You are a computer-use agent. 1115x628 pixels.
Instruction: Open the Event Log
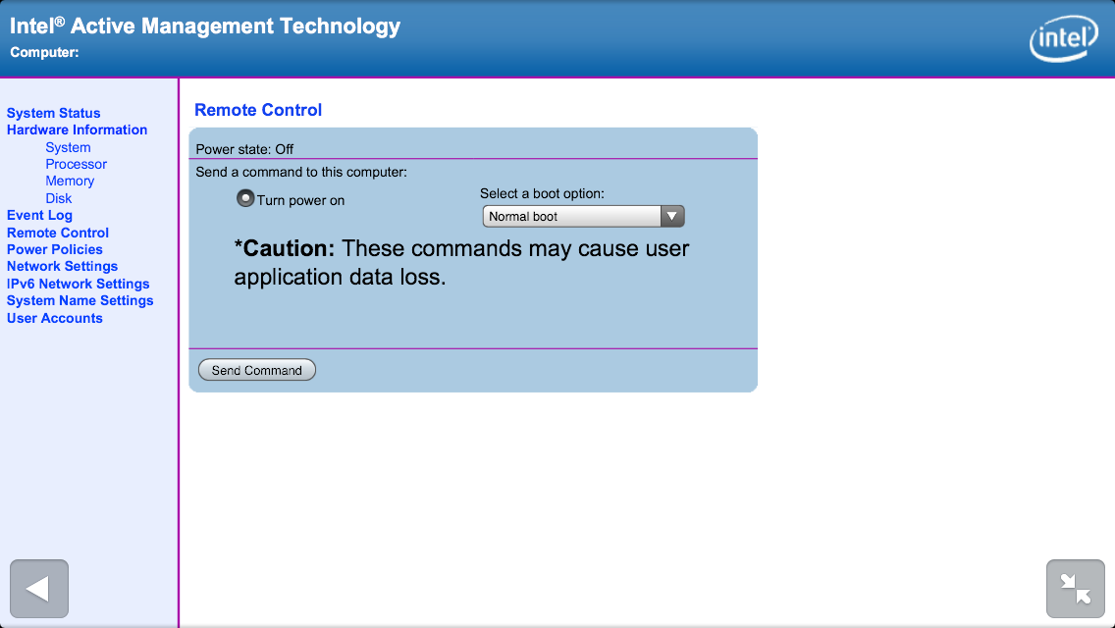tap(39, 215)
